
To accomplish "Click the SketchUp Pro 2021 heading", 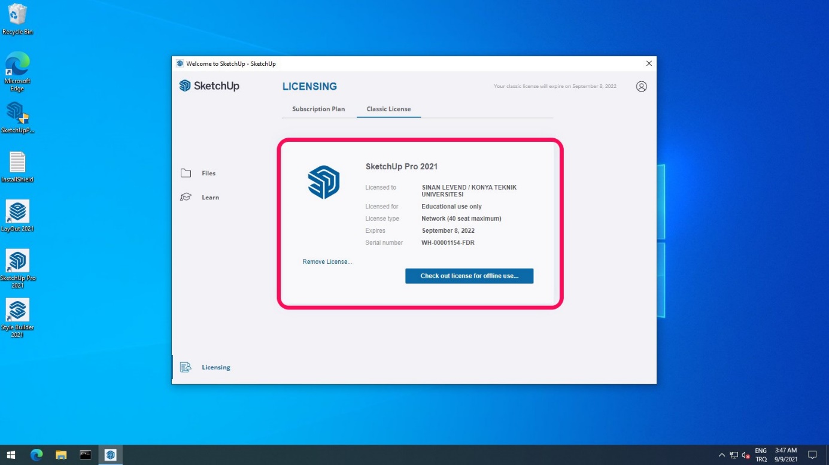I will pyautogui.click(x=402, y=166).
